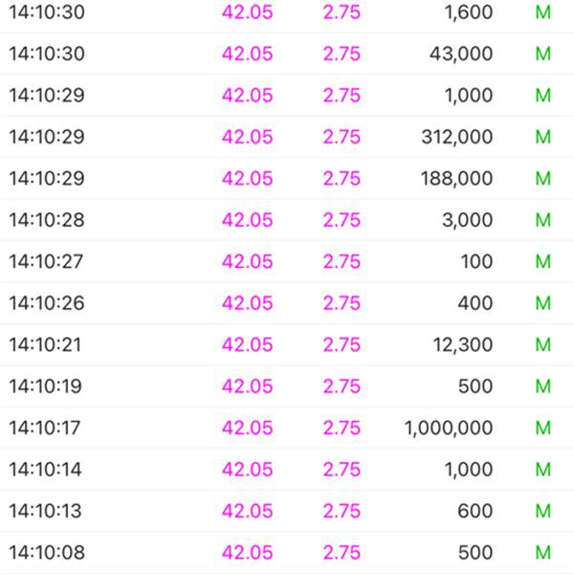The height and width of the screenshot is (574, 574).
Task: Select the 14:10:19 timestamp
Action: [x=45, y=386]
